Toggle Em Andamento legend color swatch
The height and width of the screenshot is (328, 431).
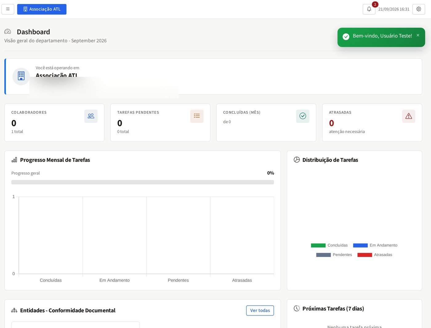click(x=361, y=245)
